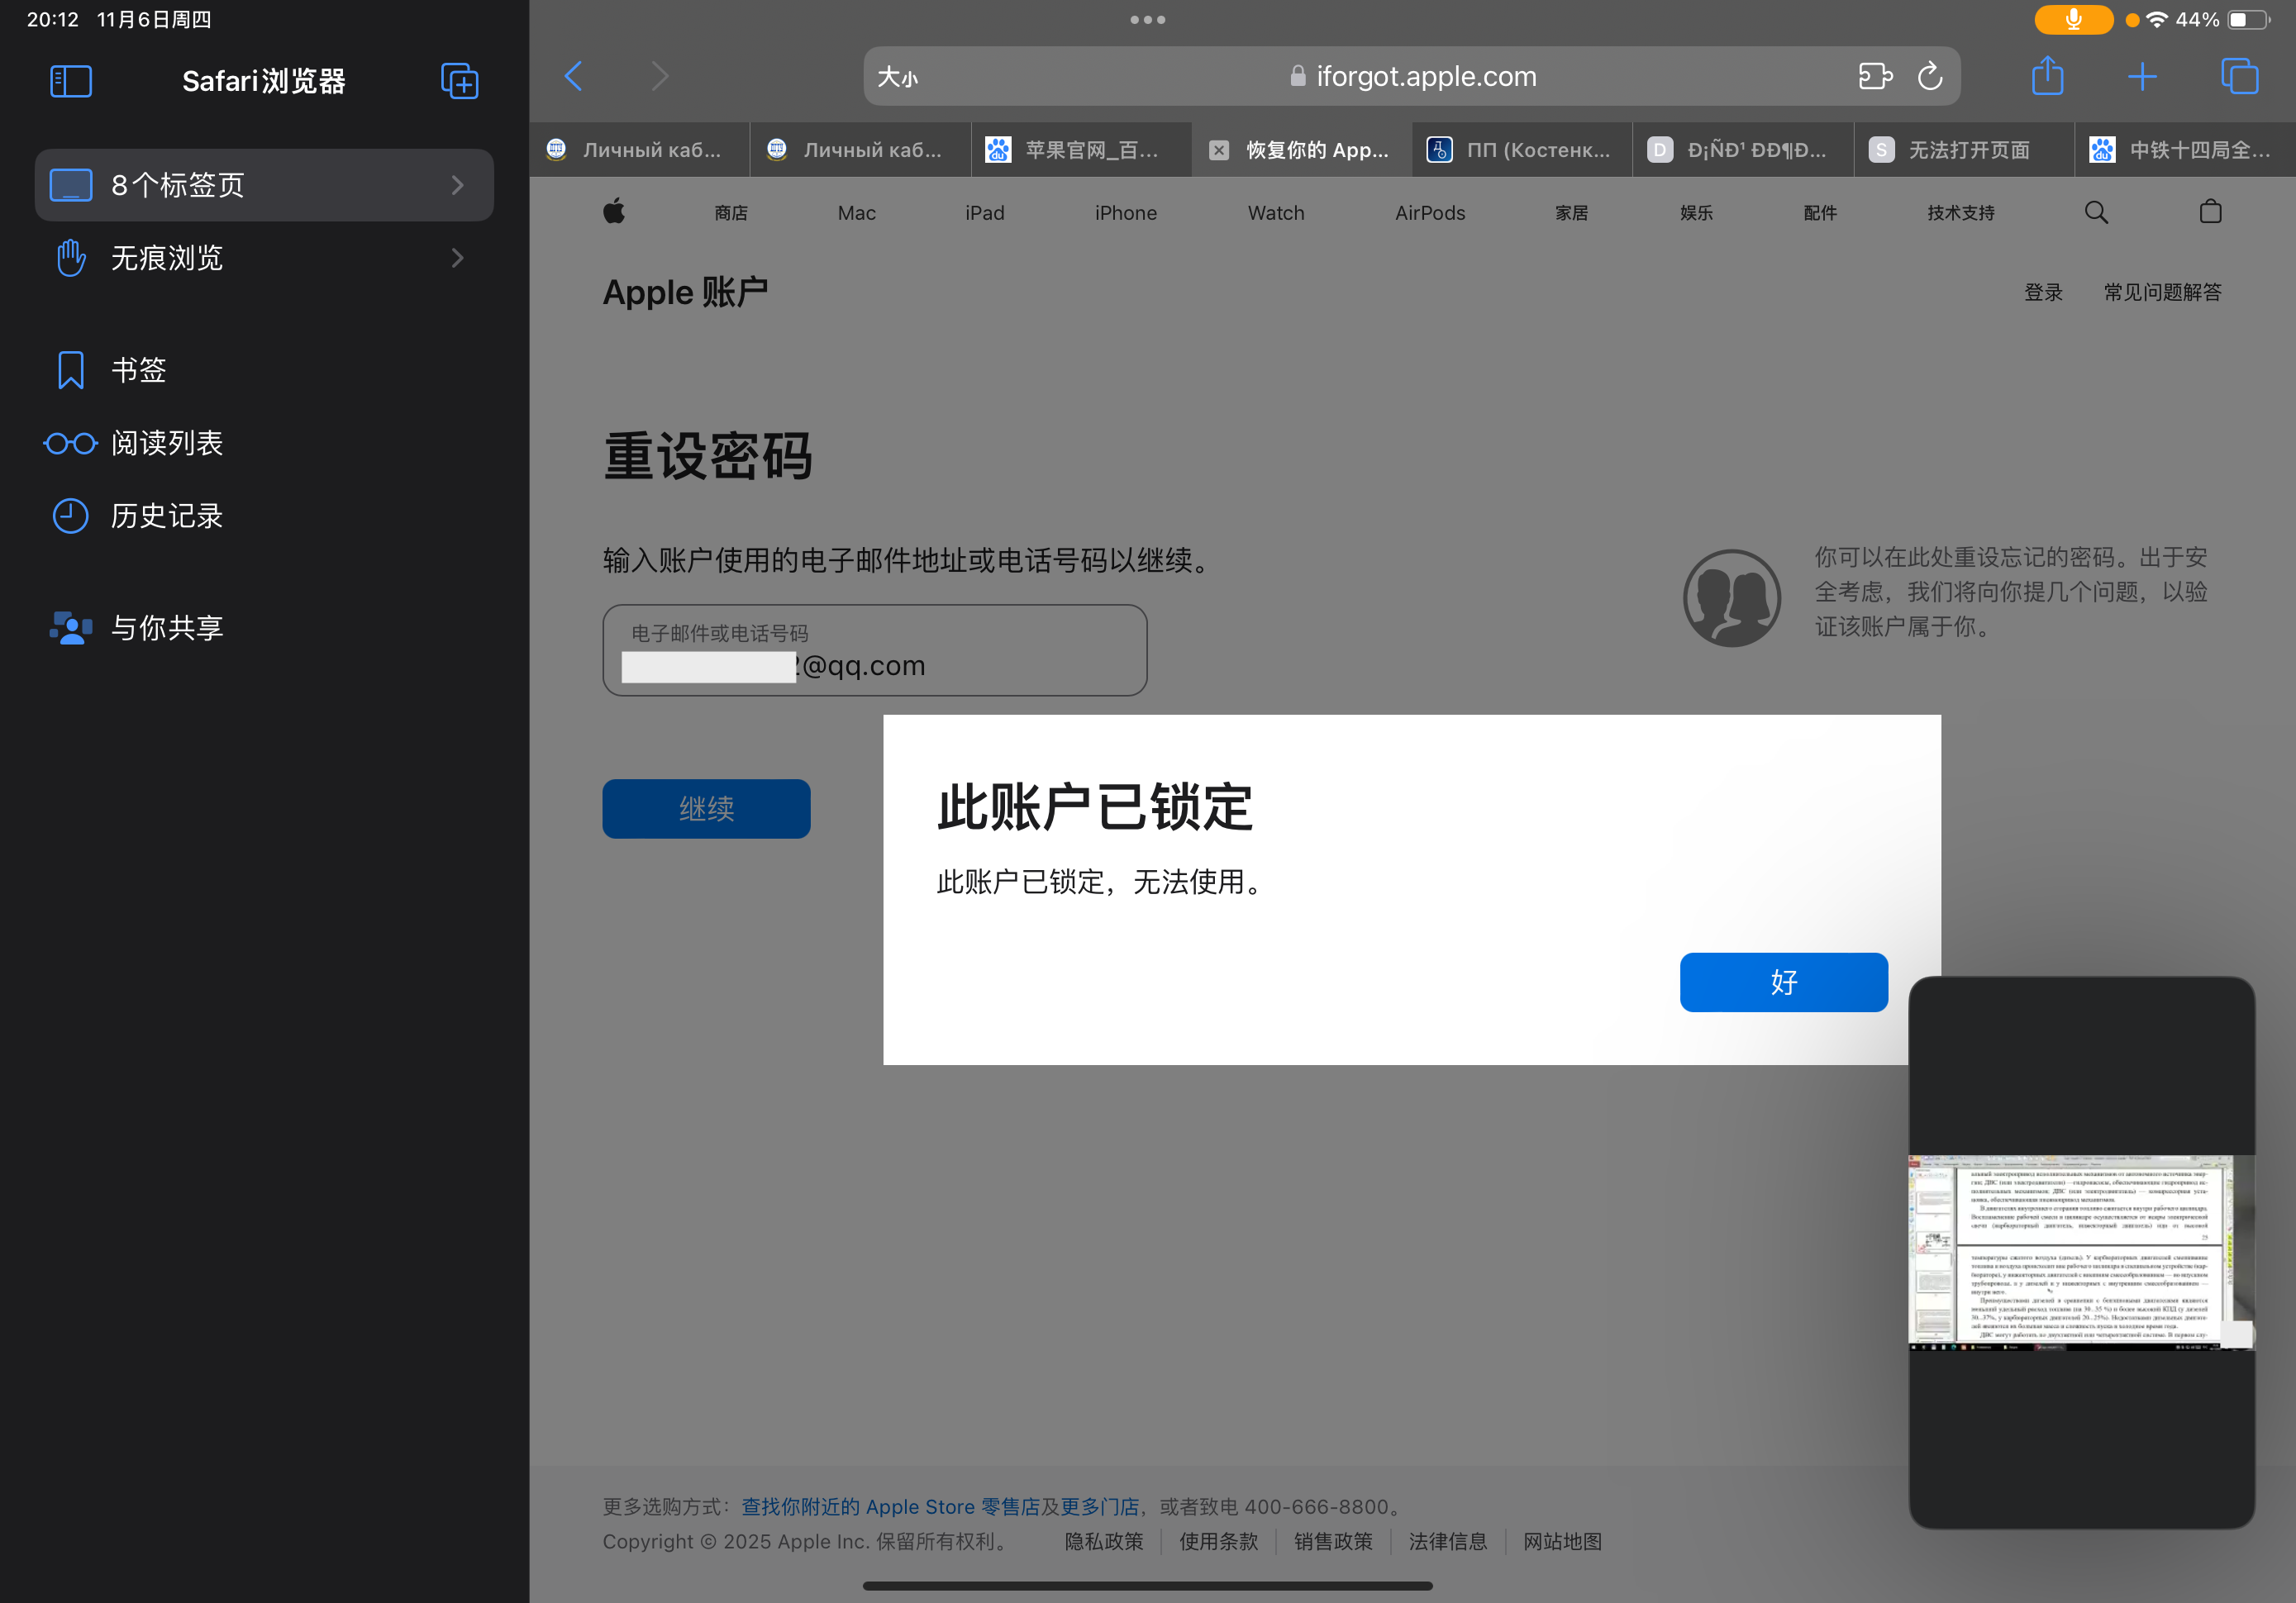Close the 恢复你的 App tab
The height and width of the screenshot is (1603, 2296).
tap(1219, 150)
